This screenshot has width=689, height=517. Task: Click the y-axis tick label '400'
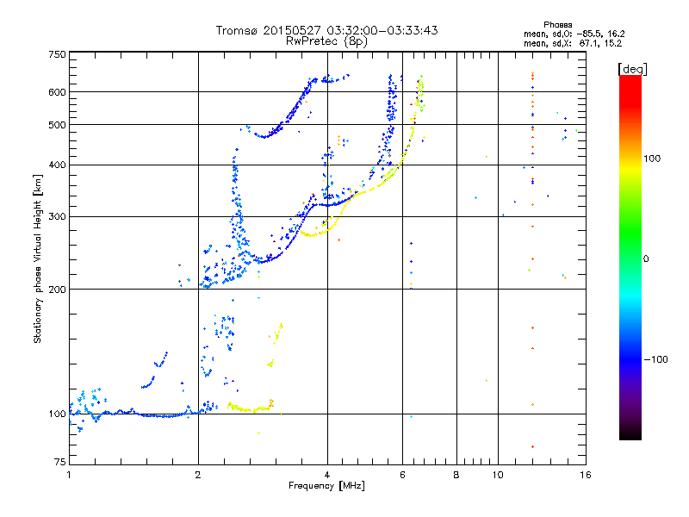[57, 165]
